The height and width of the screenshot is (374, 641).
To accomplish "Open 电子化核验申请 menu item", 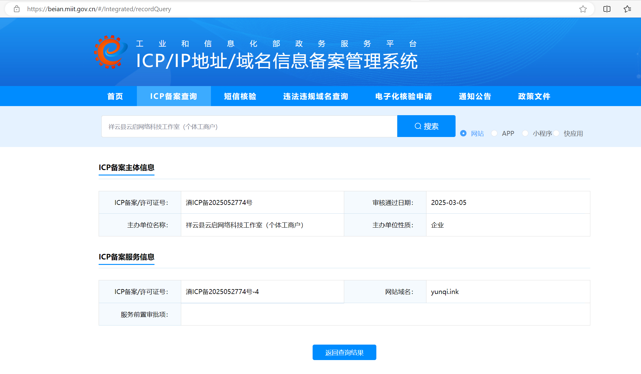I will point(403,96).
